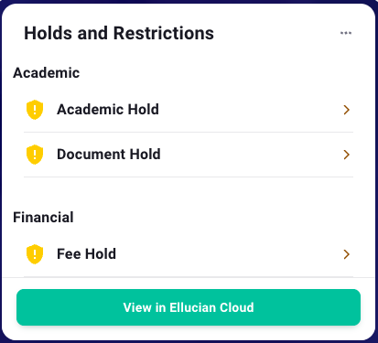378x343 pixels.
Task: Click the separator line beneath Document Hold
Action: pos(189,177)
